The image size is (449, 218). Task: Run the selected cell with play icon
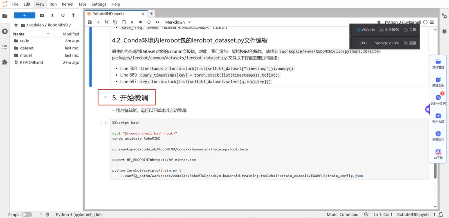pyautogui.click(x=132, y=22)
